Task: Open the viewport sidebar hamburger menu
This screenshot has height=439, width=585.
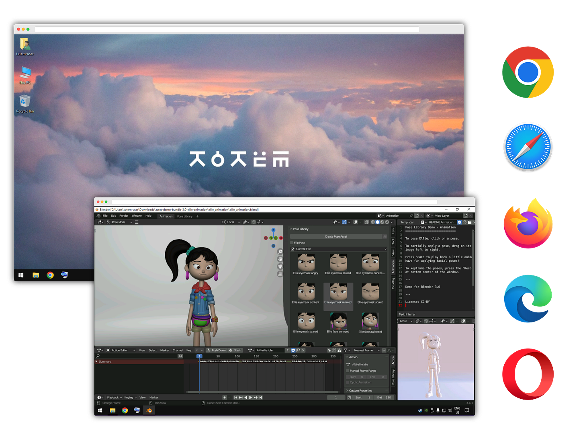Action: [x=137, y=222]
